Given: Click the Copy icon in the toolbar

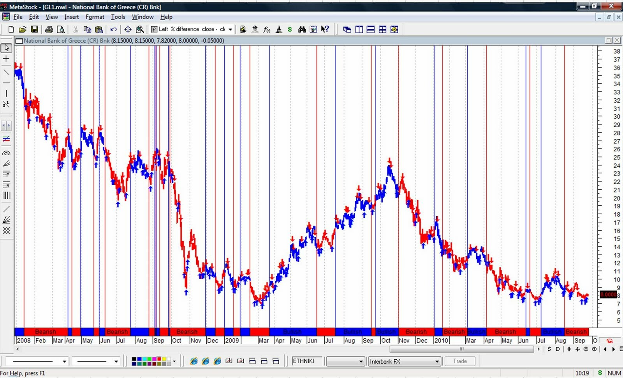Looking at the screenshot, I should pos(87,30).
